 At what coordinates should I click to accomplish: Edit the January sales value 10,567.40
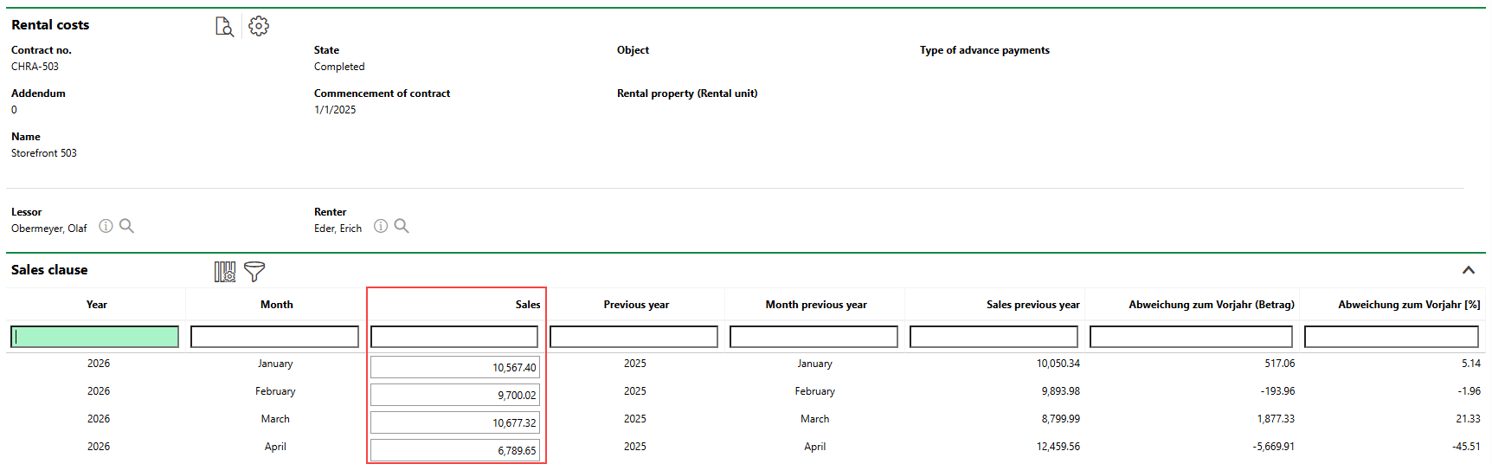455,367
